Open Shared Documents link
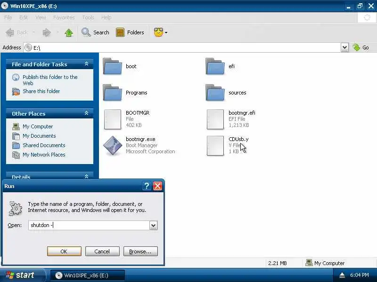 click(44, 145)
